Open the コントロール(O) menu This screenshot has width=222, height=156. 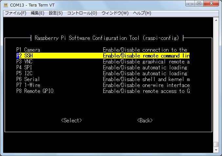tap(82, 13)
